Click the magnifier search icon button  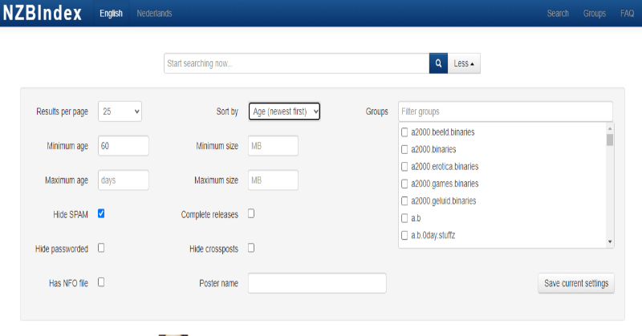[438, 63]
